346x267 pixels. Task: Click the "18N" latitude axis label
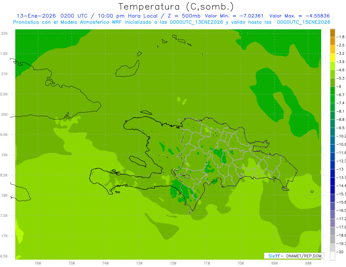(x=5, y=196)
